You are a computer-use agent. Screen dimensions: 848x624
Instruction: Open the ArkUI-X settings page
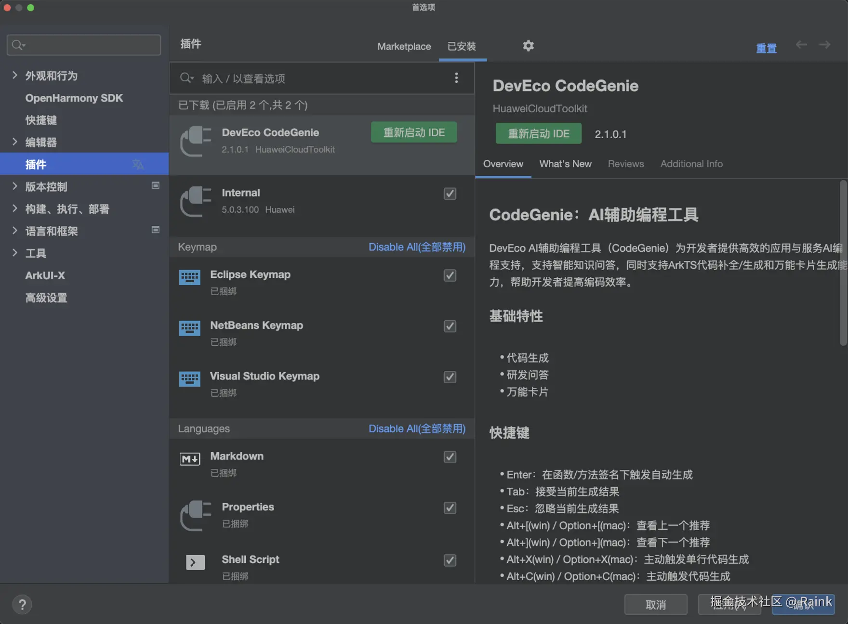click(x=45, y=275)
